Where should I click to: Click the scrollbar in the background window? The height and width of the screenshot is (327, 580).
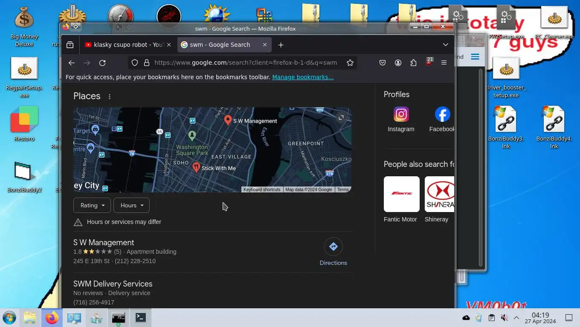click(481, 169)
